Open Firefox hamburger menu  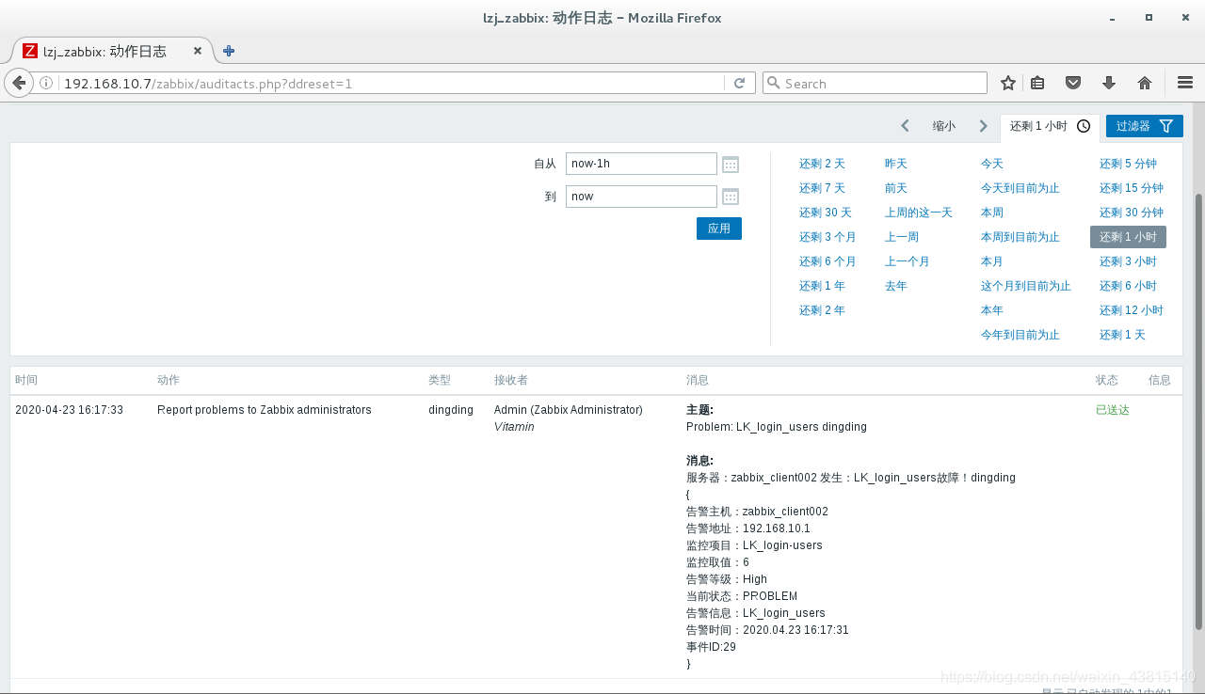1185,83
